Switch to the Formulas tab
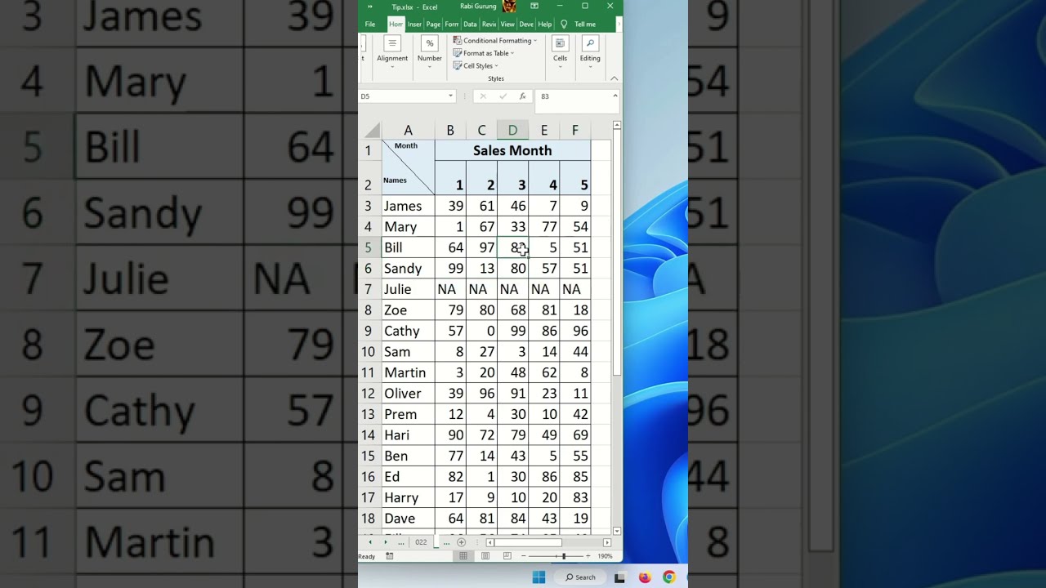 [x=452, y=24]
